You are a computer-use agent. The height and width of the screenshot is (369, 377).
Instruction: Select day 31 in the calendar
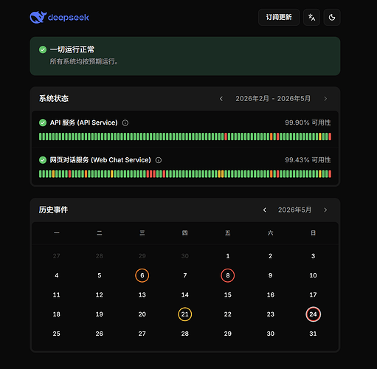pyautogui.click(x=313, y=334)
